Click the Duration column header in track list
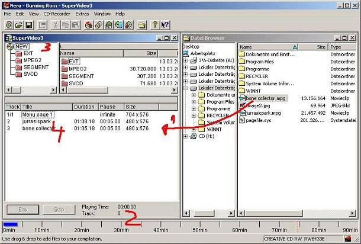The image size is (361, 244). (x=85, y=107)
